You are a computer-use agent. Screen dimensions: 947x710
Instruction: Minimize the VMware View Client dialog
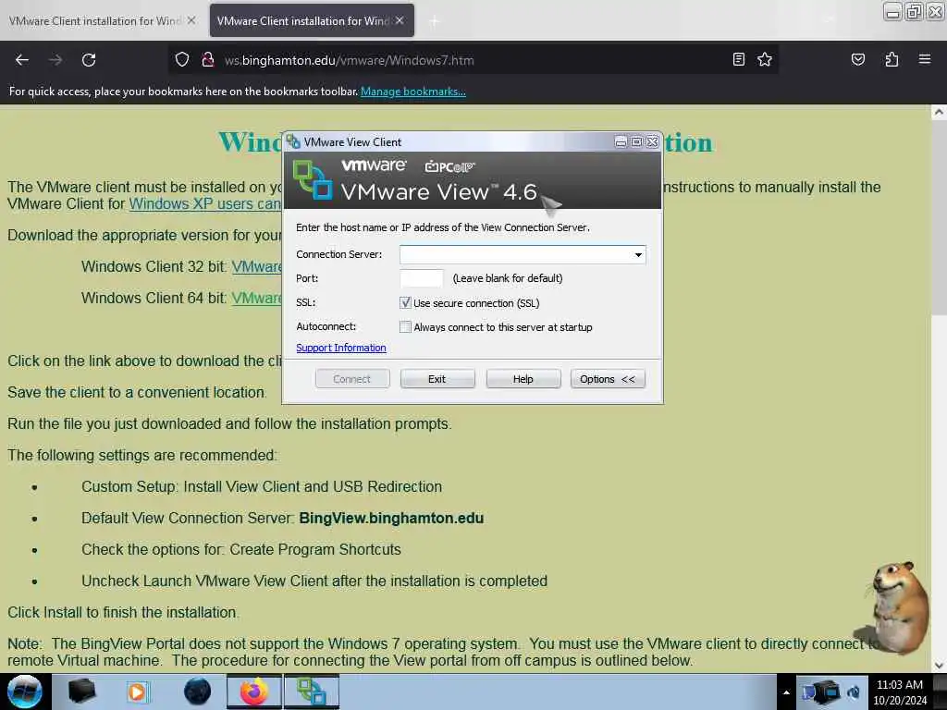[x=621, y=141]
